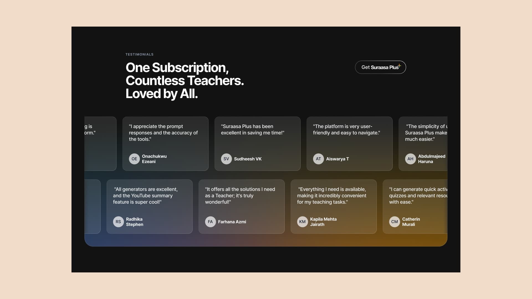Click the YouTube summary feature testimonial card

point(150,207)
